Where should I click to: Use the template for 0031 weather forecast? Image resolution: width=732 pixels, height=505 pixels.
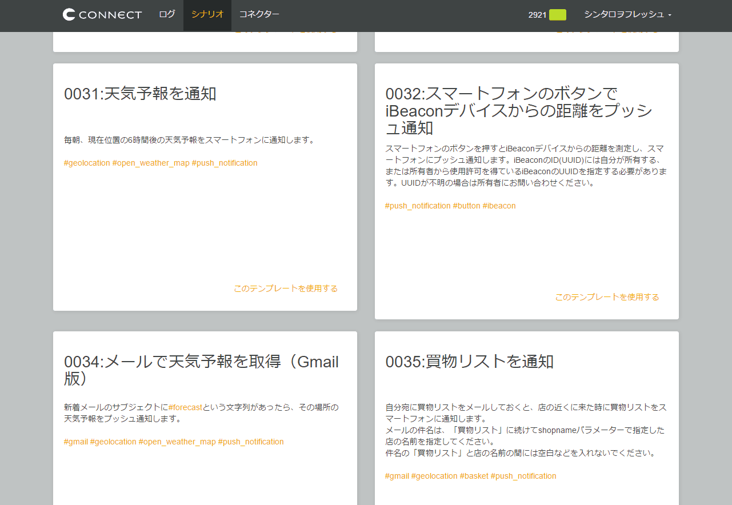click(285, 288)
